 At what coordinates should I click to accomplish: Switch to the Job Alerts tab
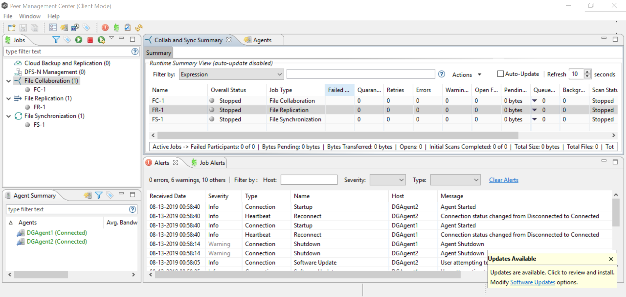pyautogui.click(x=212, y=163)
